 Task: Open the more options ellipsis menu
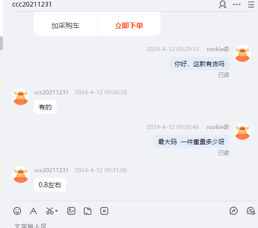(237, 4)
